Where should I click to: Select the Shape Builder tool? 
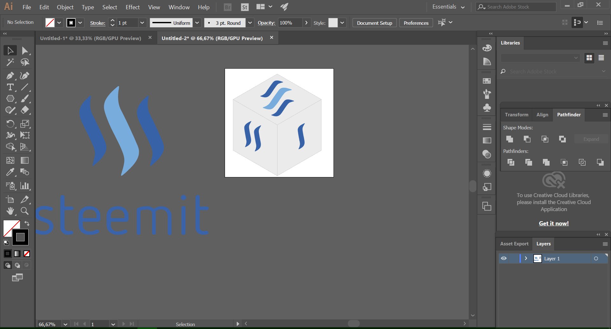coord(10,147)
